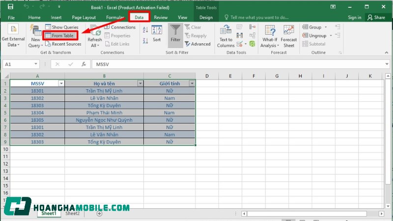Click the Show Detail outline icon
This screenshot has height=221, width=393.
tap(337, 27)
